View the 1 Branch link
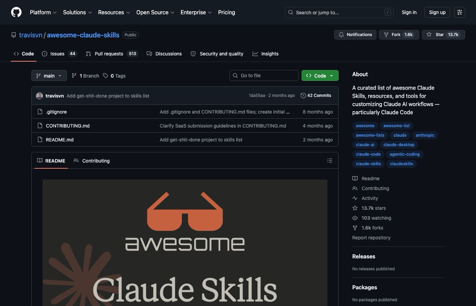The height and width of the screenshot is (306, 476). [x=85, y=76]
